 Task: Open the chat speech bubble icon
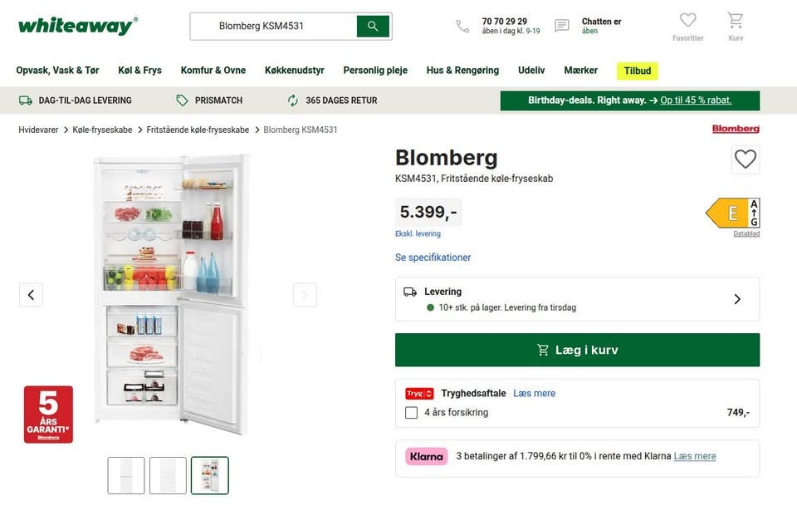(x=562, y=27)
